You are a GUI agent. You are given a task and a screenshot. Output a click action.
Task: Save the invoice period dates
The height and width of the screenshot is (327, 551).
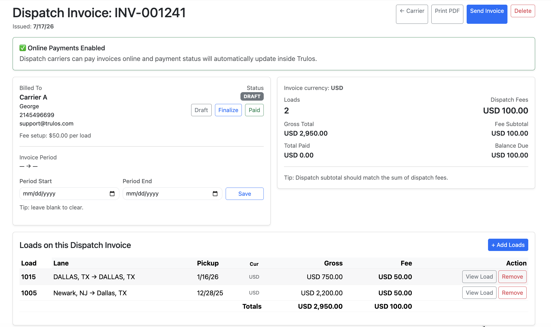click(x=245, y=194)
